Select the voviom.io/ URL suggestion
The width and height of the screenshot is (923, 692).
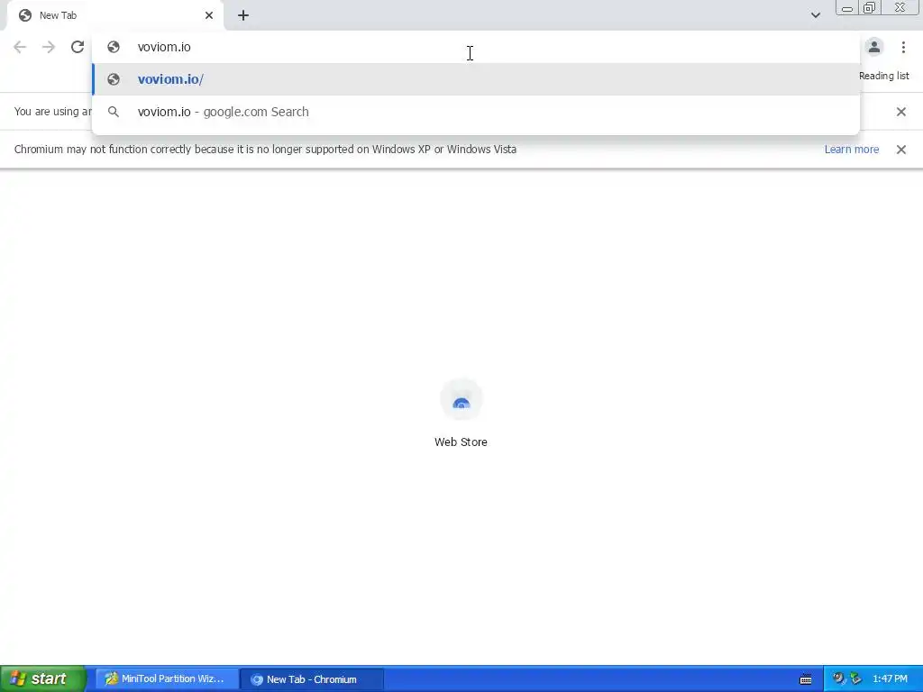coord(476,79)
